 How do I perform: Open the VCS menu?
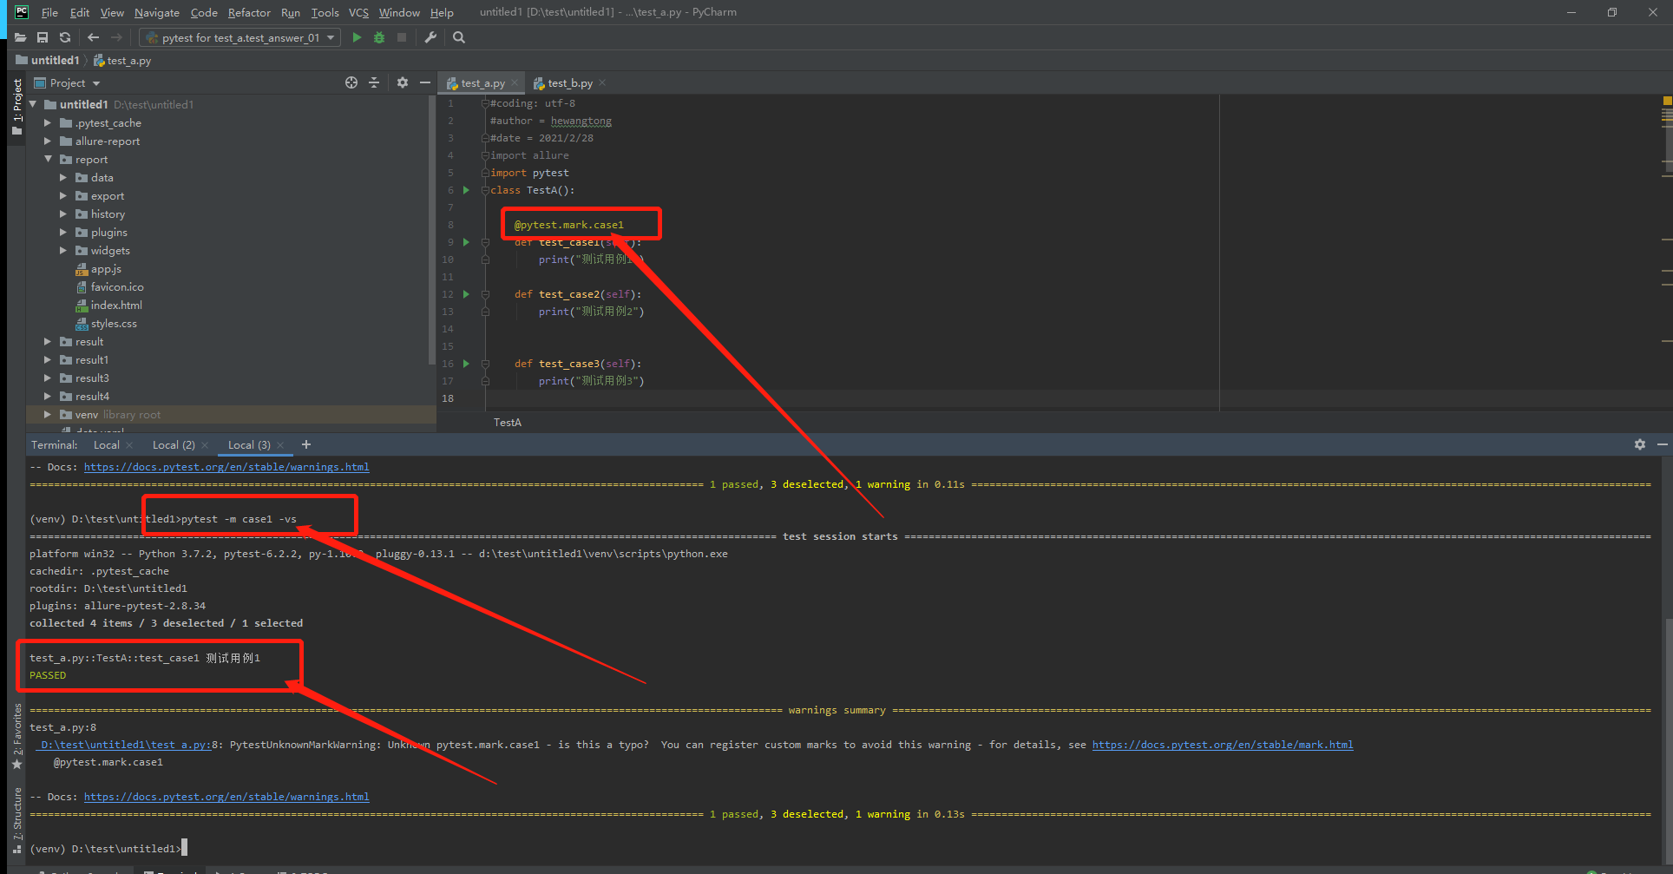pos(358,12)
